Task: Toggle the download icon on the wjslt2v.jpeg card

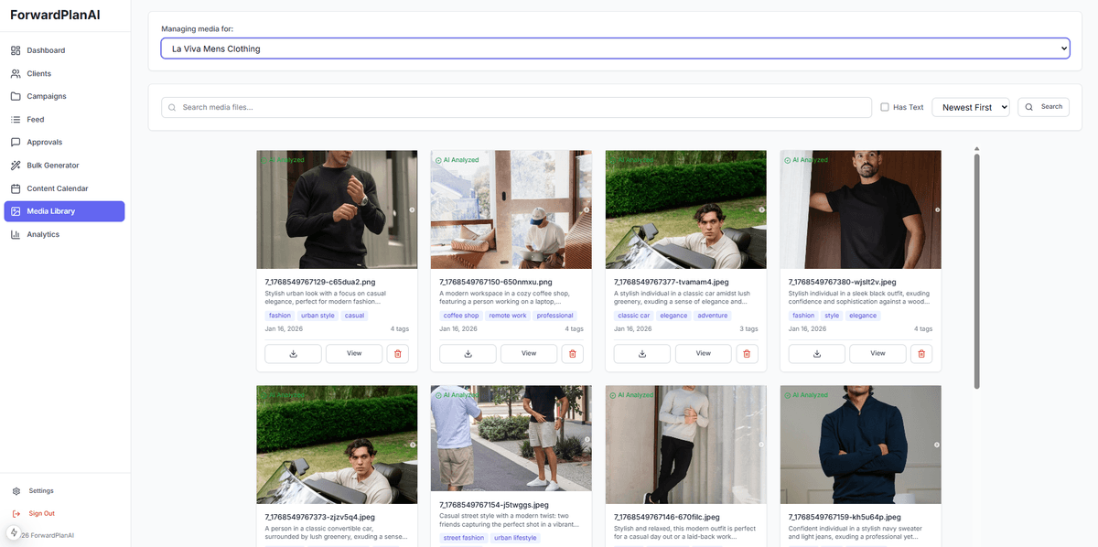Action: (816, 353)
